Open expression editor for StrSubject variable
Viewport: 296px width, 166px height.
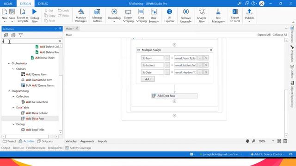click(x=167, y=65)
